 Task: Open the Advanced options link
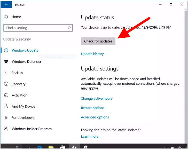coord(95,117)
